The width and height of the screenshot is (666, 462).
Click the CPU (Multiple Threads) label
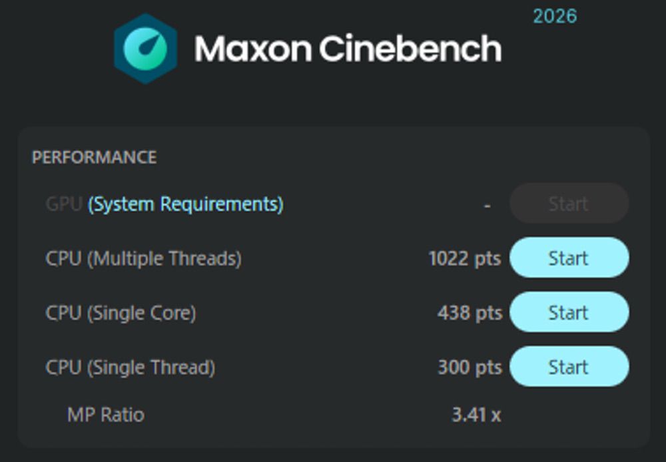coord(144,258)
